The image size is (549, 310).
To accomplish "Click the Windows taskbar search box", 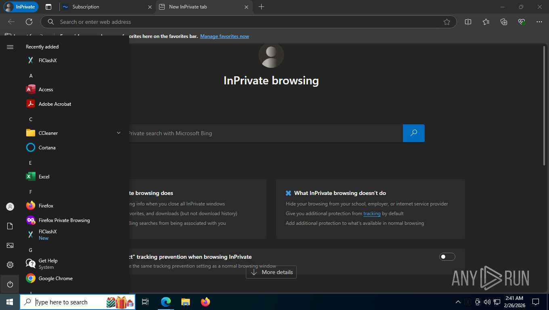I will 78,302.
